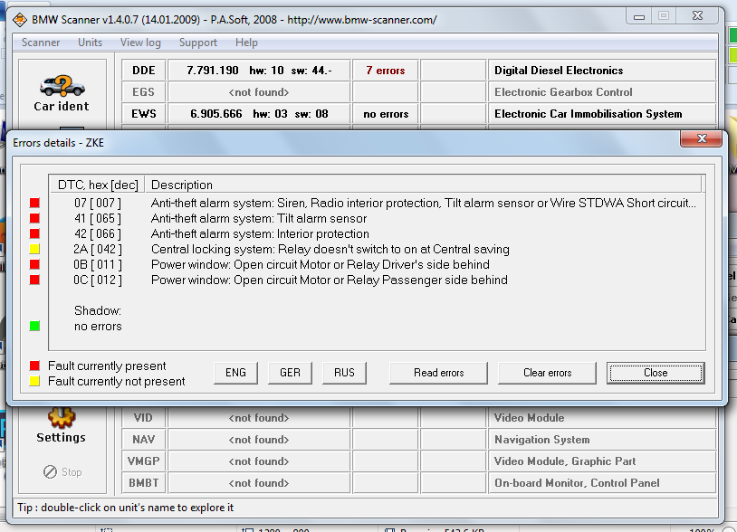Image resolution: width=737 pixels, height=532 pixels.
Task: Click the EGS <not found> cell
Action: (x=259, y=92)
